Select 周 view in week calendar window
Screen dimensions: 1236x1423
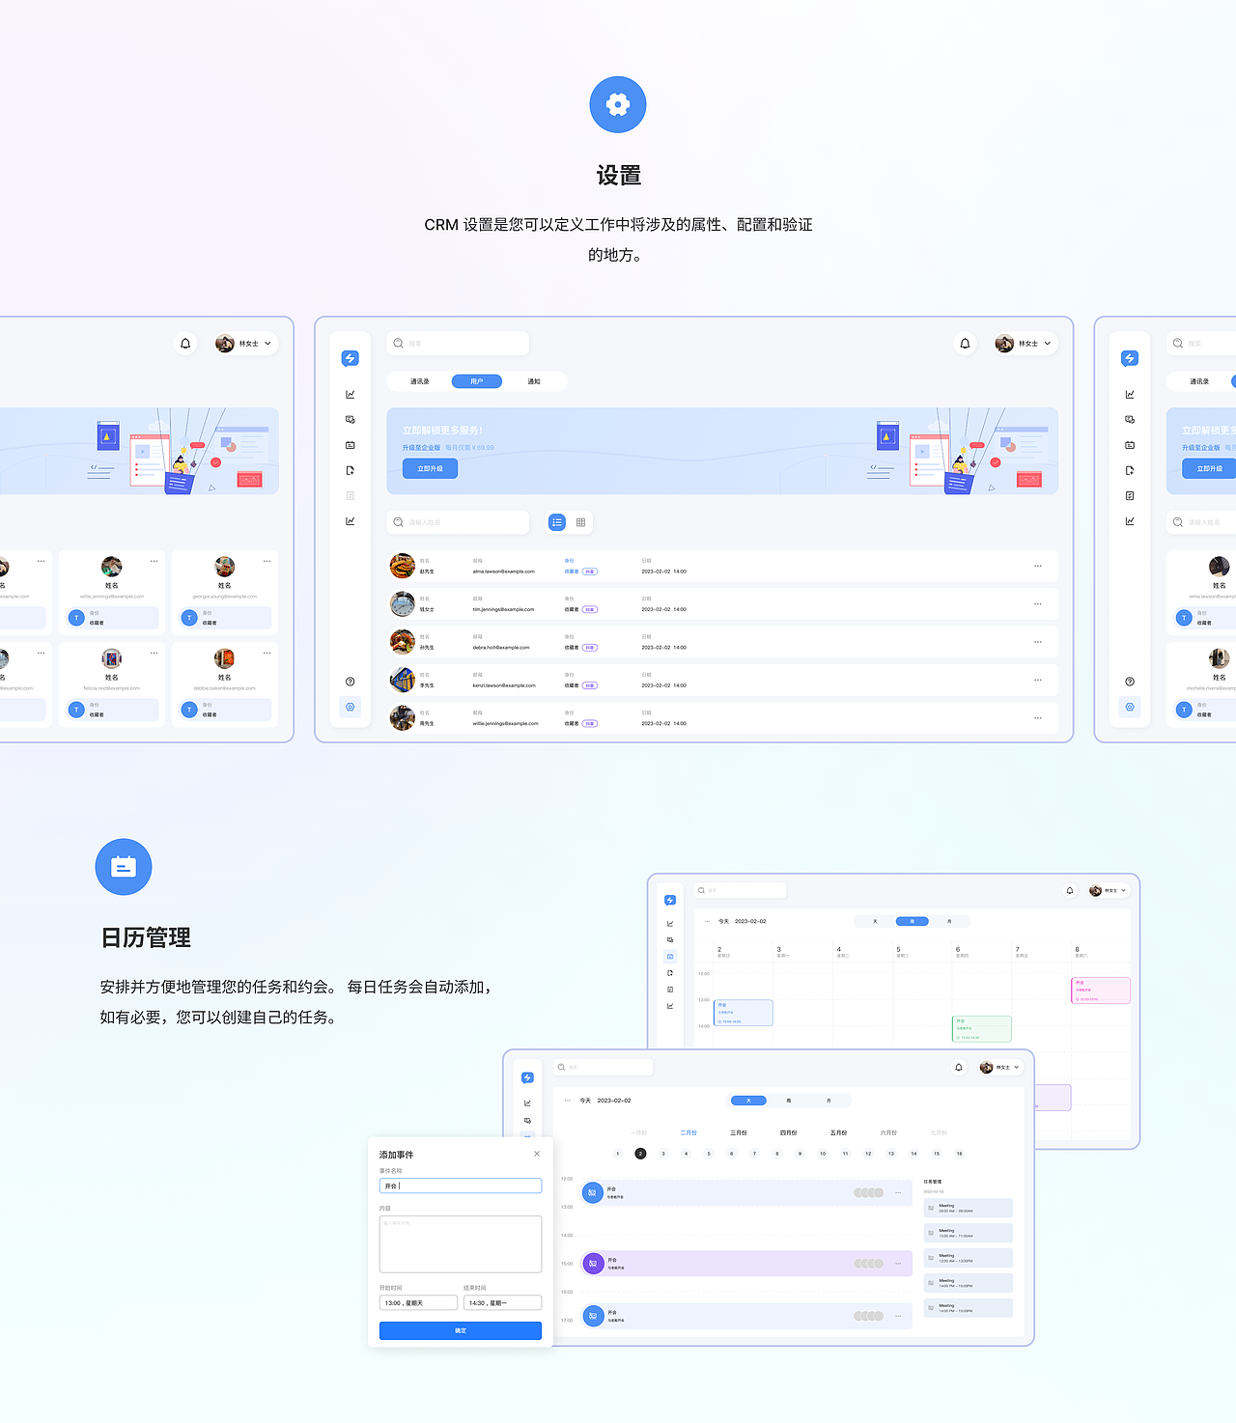[913, 921]
